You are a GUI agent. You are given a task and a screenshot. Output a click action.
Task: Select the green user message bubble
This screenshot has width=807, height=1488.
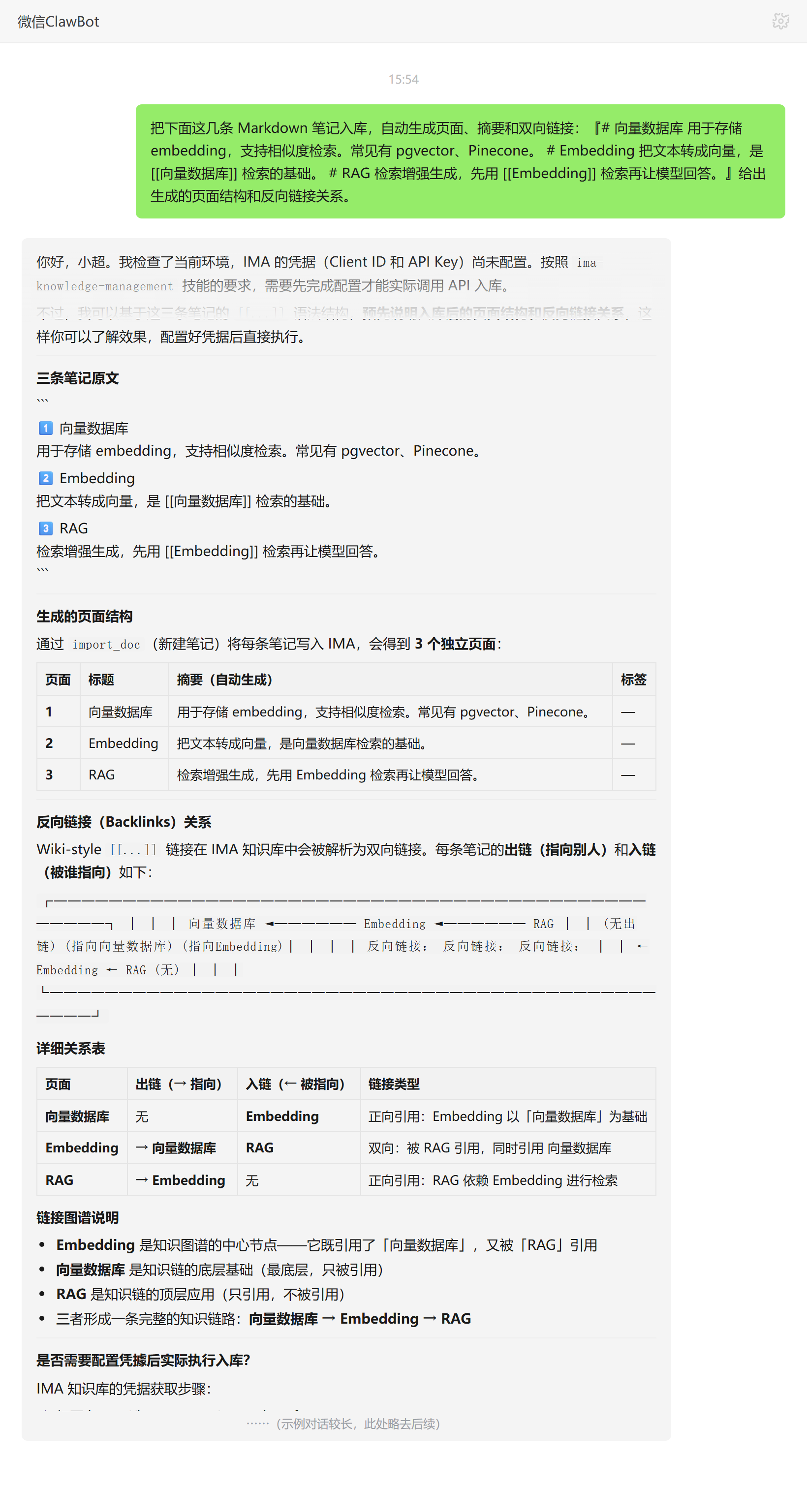461,161
